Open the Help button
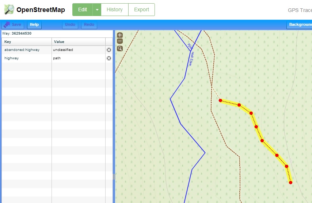This screenshot has width=312, height=203. pos(34,25)
